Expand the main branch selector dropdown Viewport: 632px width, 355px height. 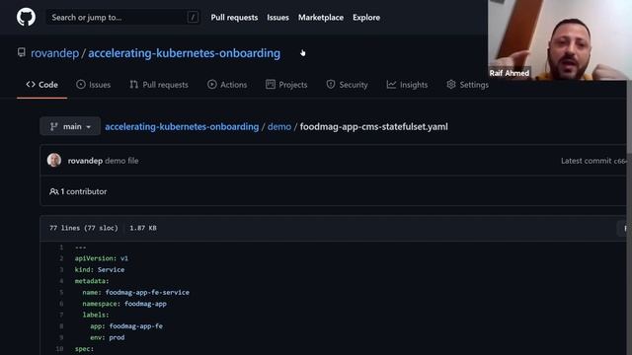pos(70,126)
